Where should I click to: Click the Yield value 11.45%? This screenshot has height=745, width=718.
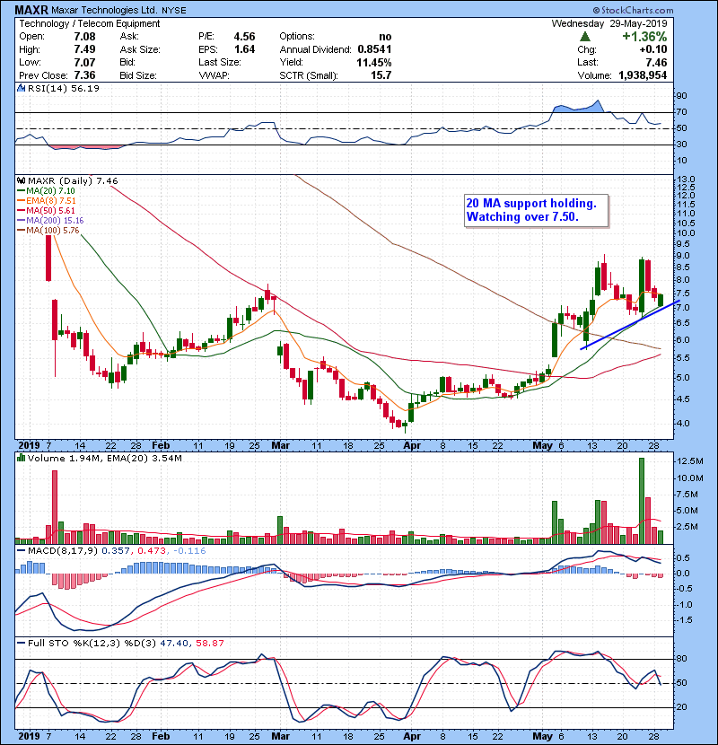[x=374, y=62]
